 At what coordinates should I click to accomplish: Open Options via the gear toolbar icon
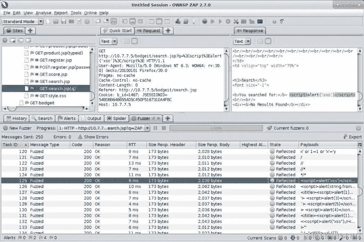(87, 21)
